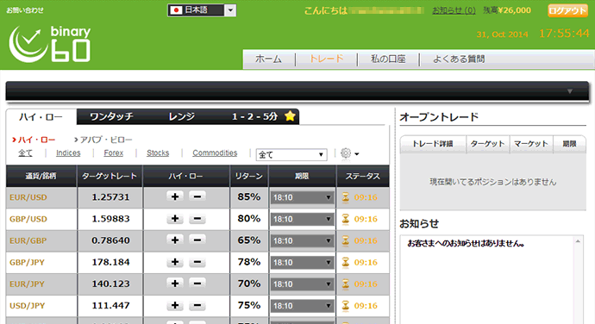Viewport: 595px width, 324px height.
Task: Filter by the Forex link
Action: 114,153
